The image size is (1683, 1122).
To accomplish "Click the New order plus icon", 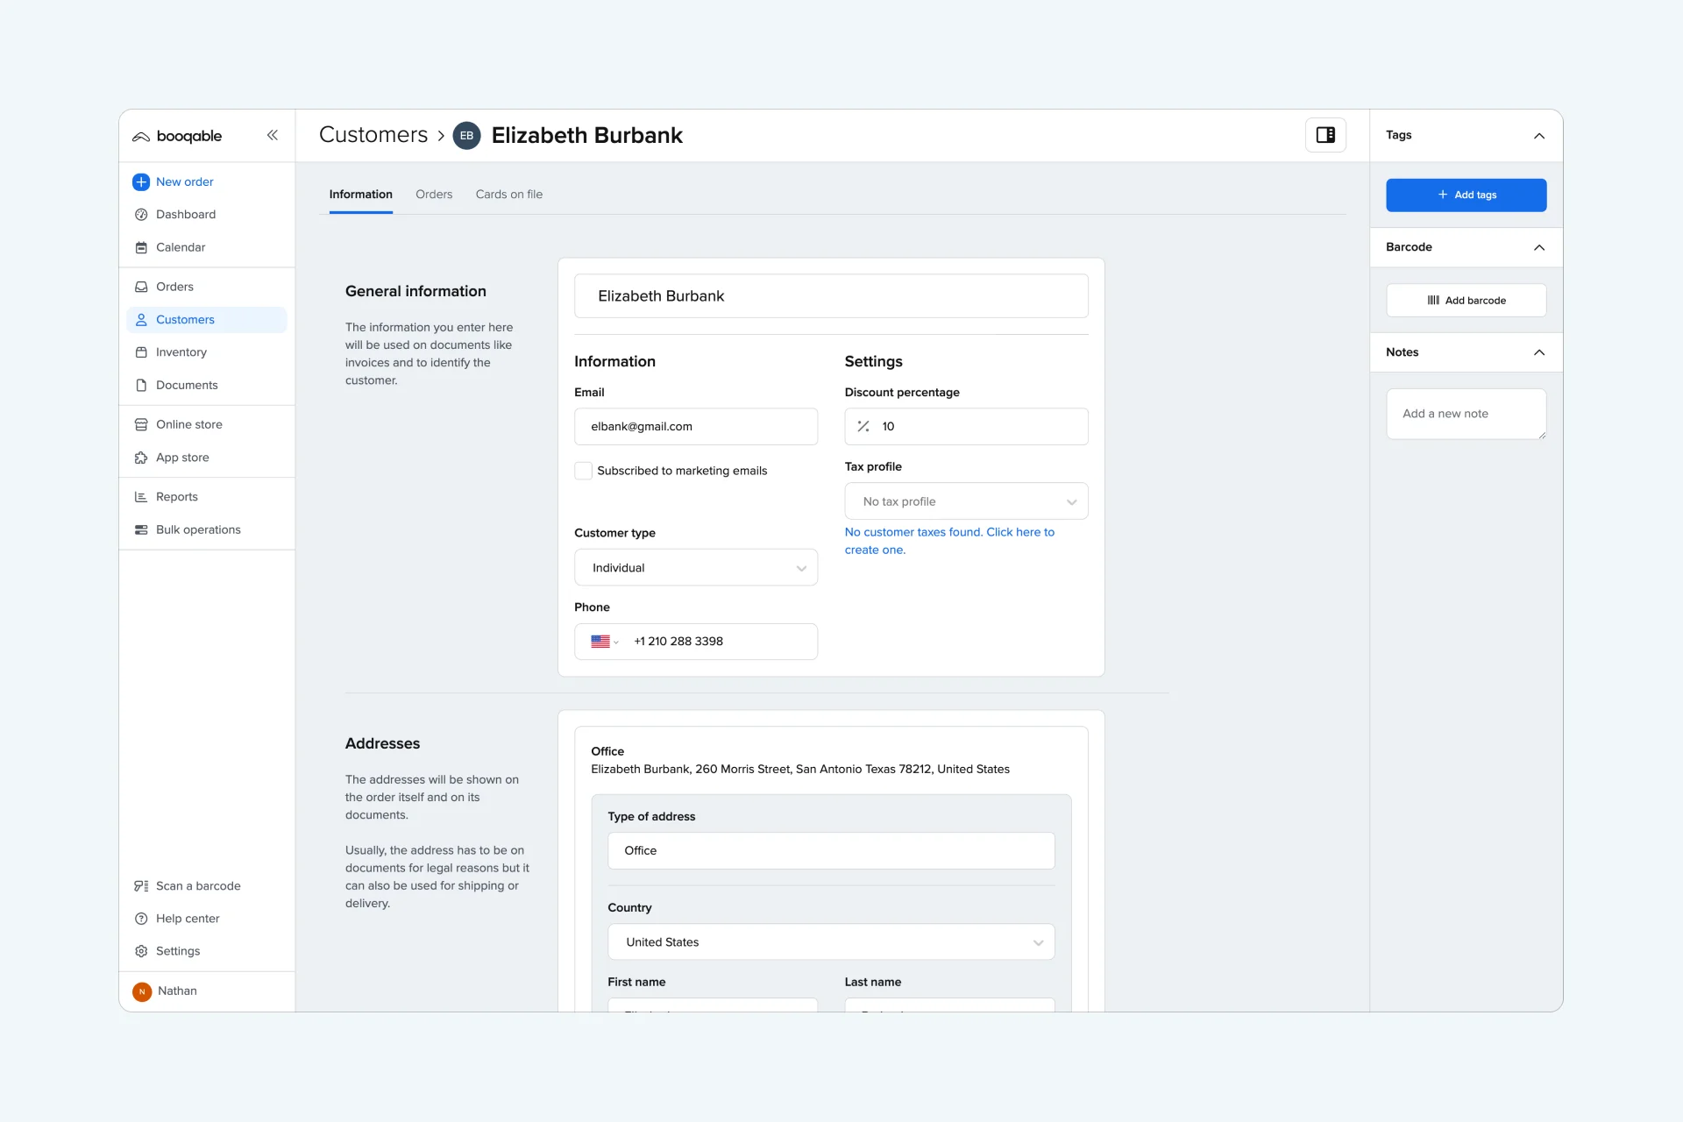I will 140,181.
